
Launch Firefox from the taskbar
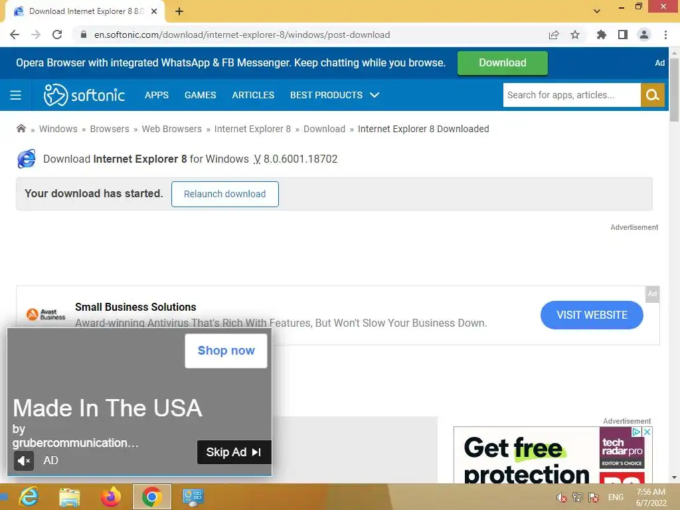tap(111, 497)
